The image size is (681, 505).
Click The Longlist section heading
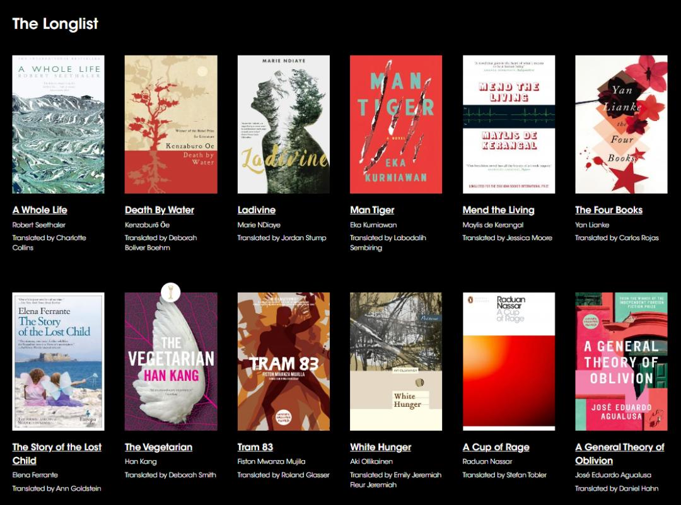pyautogui.click(x=55, y=24)
